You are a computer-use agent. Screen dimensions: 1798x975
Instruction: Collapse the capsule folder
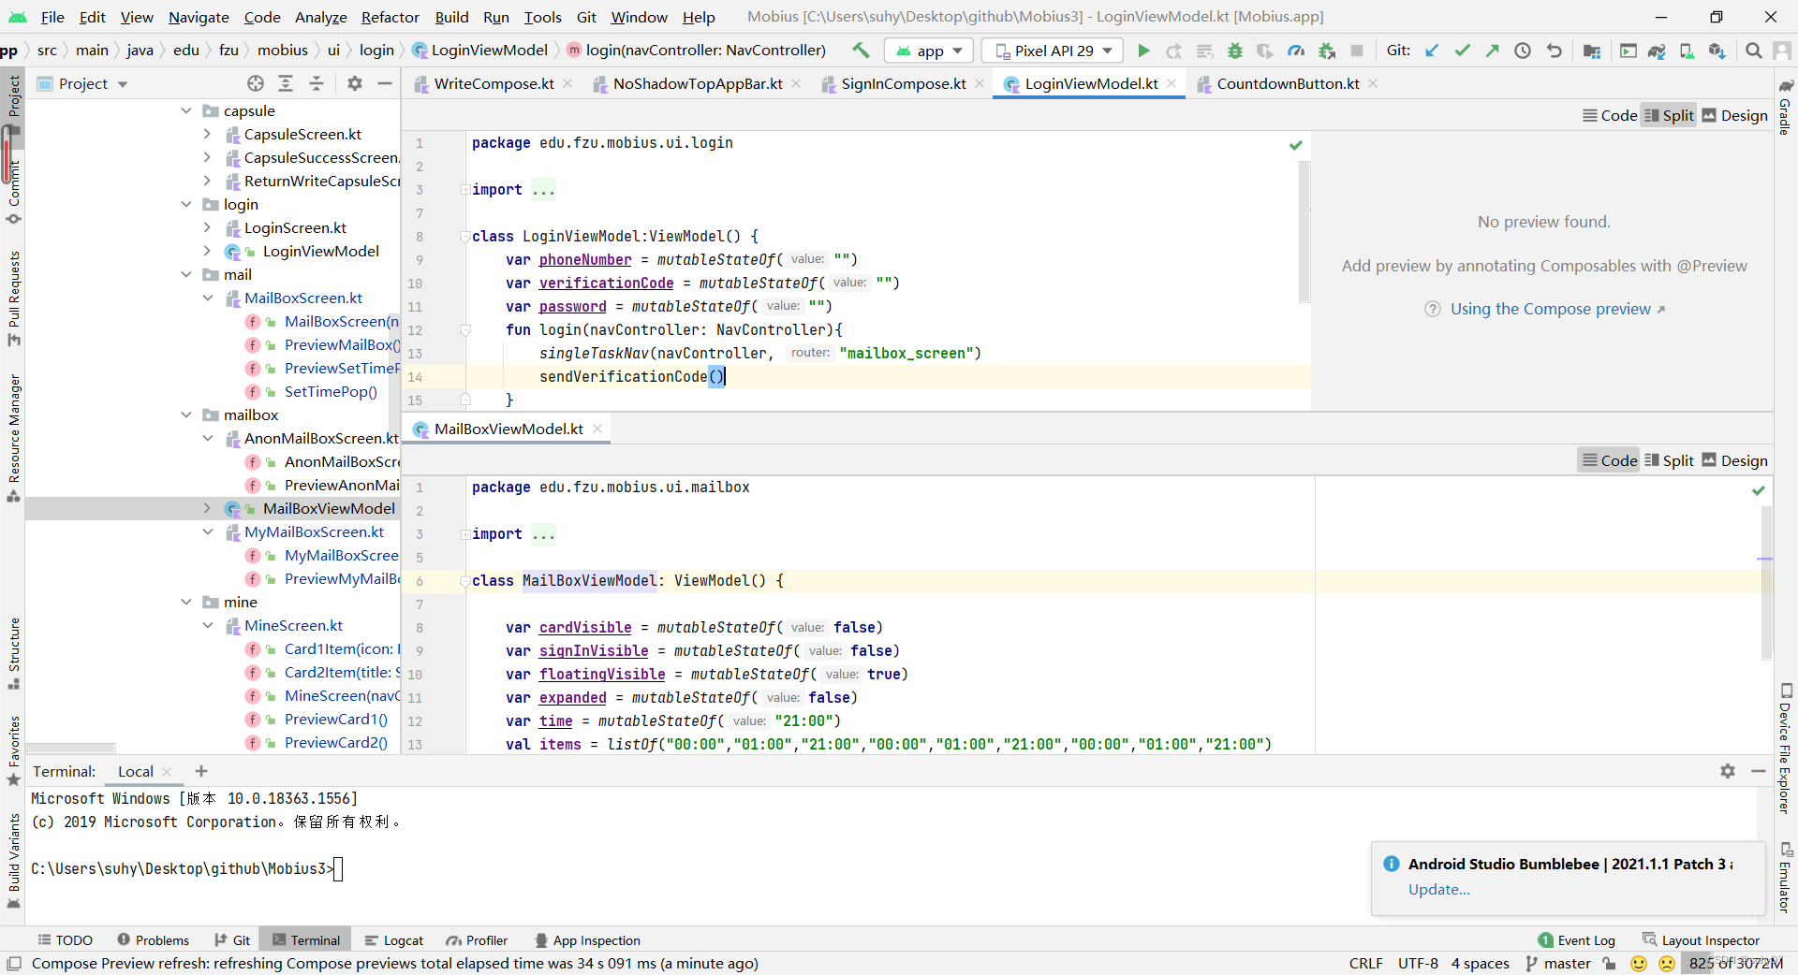(x=186, y=110)
